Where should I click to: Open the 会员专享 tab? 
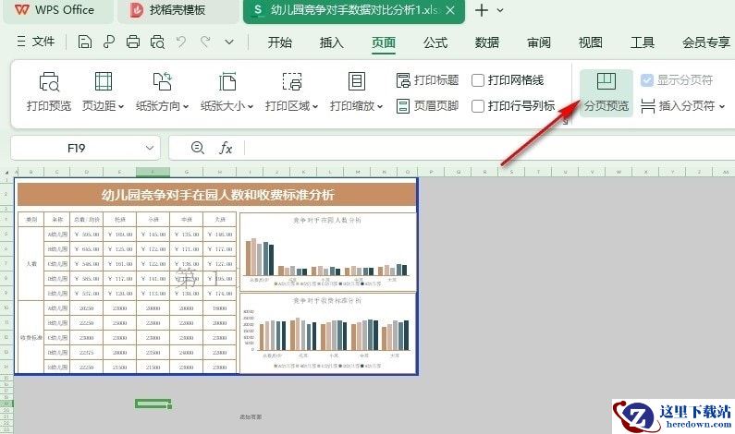coord(706,42)
